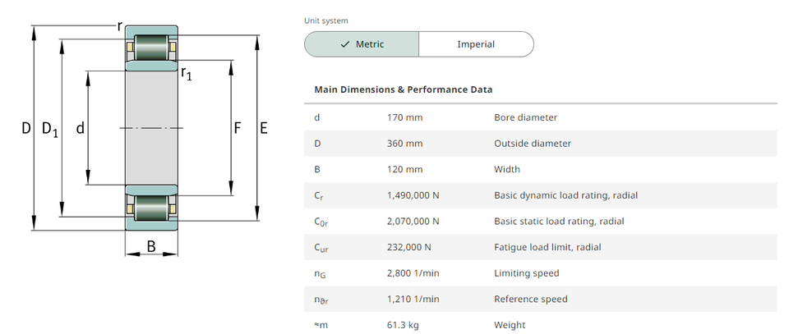Click the Basic dynamic load rating text
This screenshot has width=789, height=334.
click(x=565, y=195)
